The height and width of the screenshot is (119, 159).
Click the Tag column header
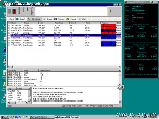[12, 89]
